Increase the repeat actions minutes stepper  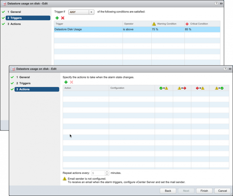(x=107, y=172)
